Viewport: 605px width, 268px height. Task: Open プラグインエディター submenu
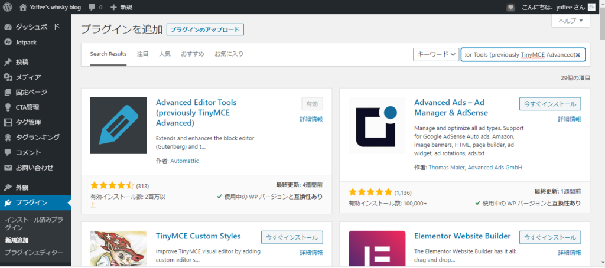(x=34, y=253)
